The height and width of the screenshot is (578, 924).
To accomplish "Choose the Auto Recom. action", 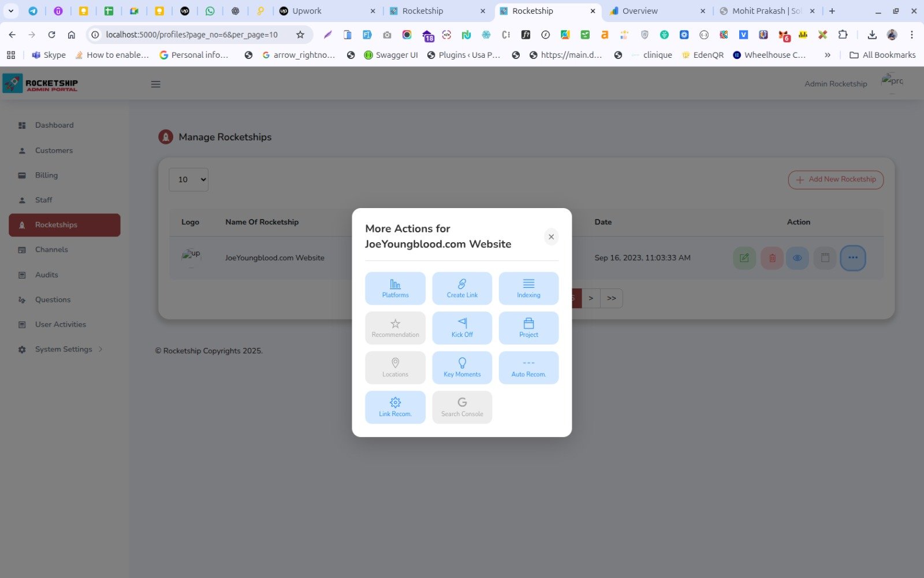I will [x=528, y=368].
